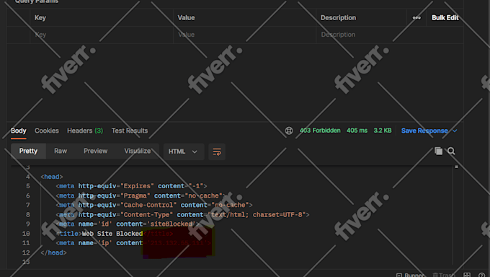This screenshot has width=490, height=277.
Task: Click Save Response
Action: point(424,131)
